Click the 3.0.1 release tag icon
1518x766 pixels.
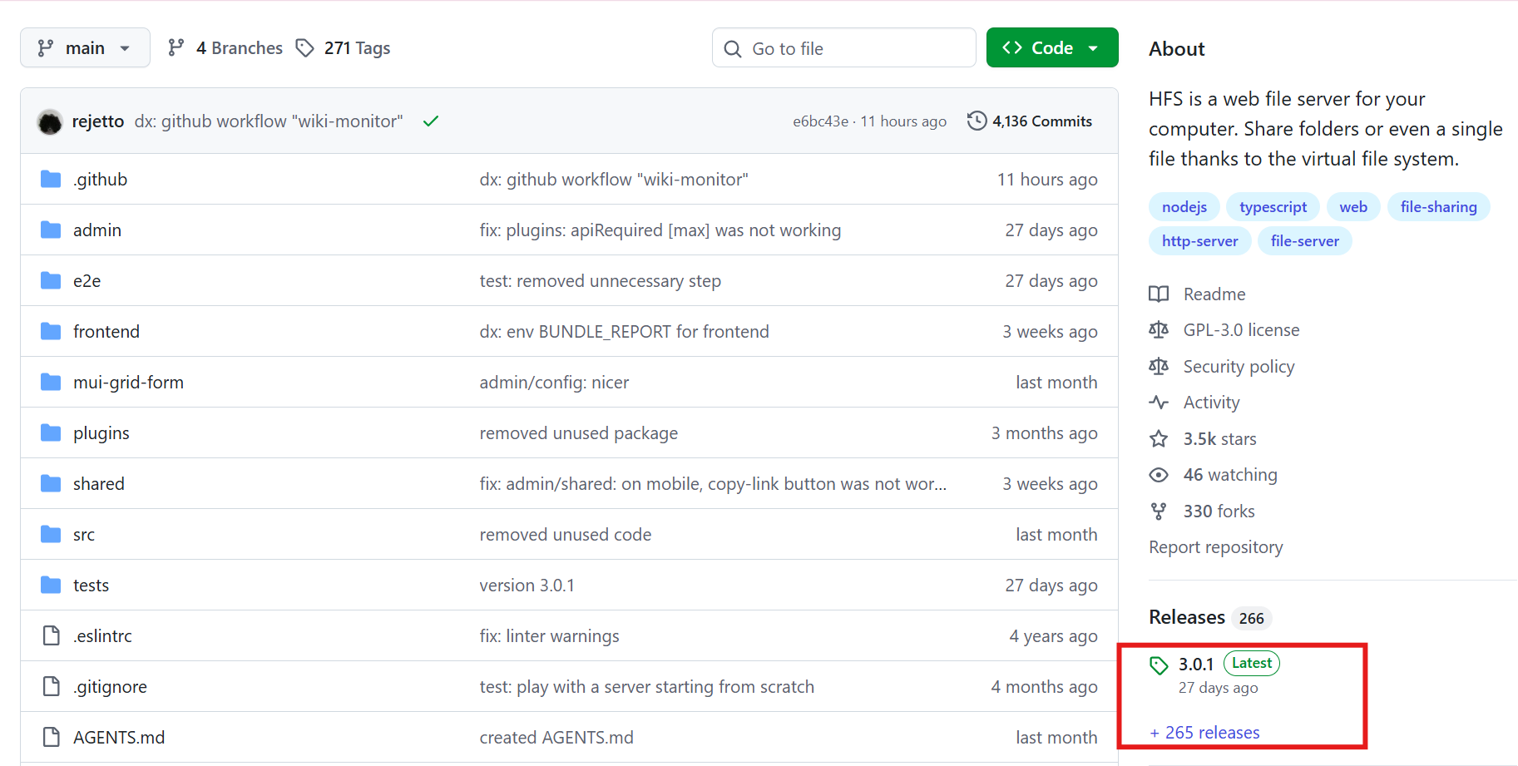[1159, 665]
